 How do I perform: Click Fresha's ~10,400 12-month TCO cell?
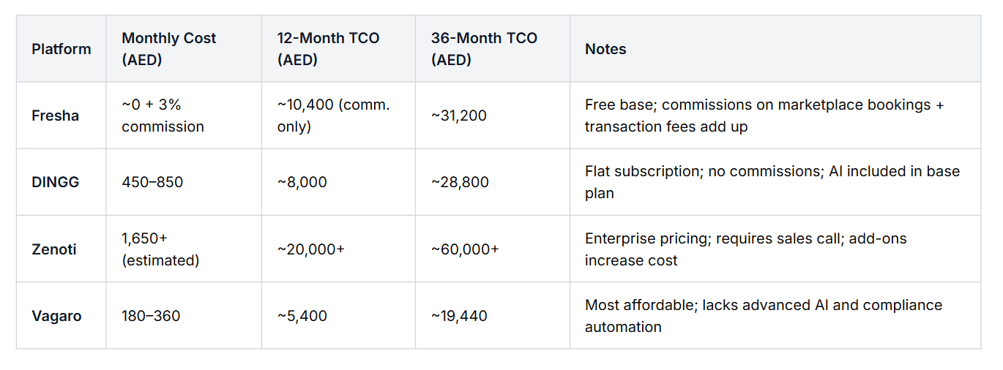point(333,116)
